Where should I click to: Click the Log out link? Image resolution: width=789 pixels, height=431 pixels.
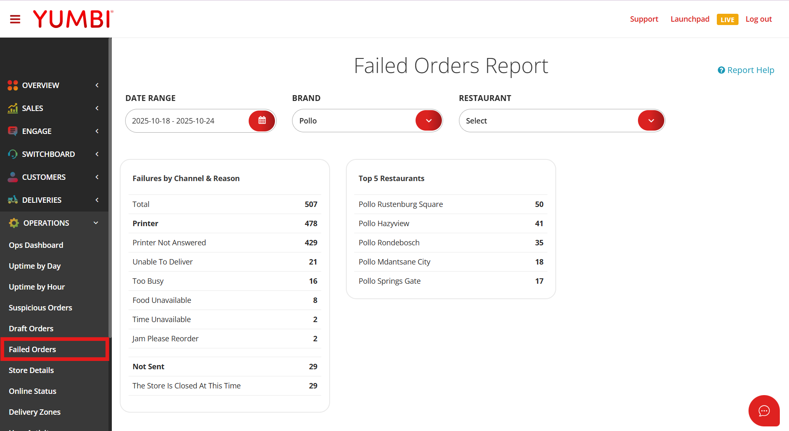tap(759, 19)
